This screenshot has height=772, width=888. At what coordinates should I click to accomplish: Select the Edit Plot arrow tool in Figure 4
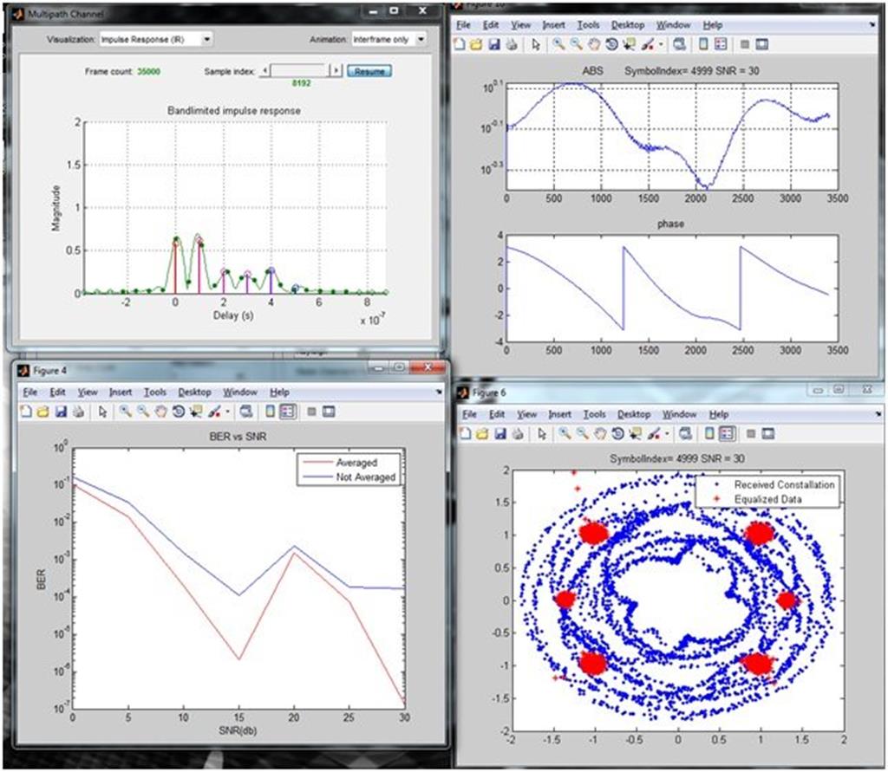(x=101, y=412)
